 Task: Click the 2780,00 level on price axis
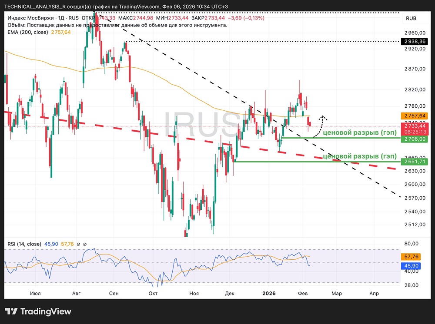415,106
